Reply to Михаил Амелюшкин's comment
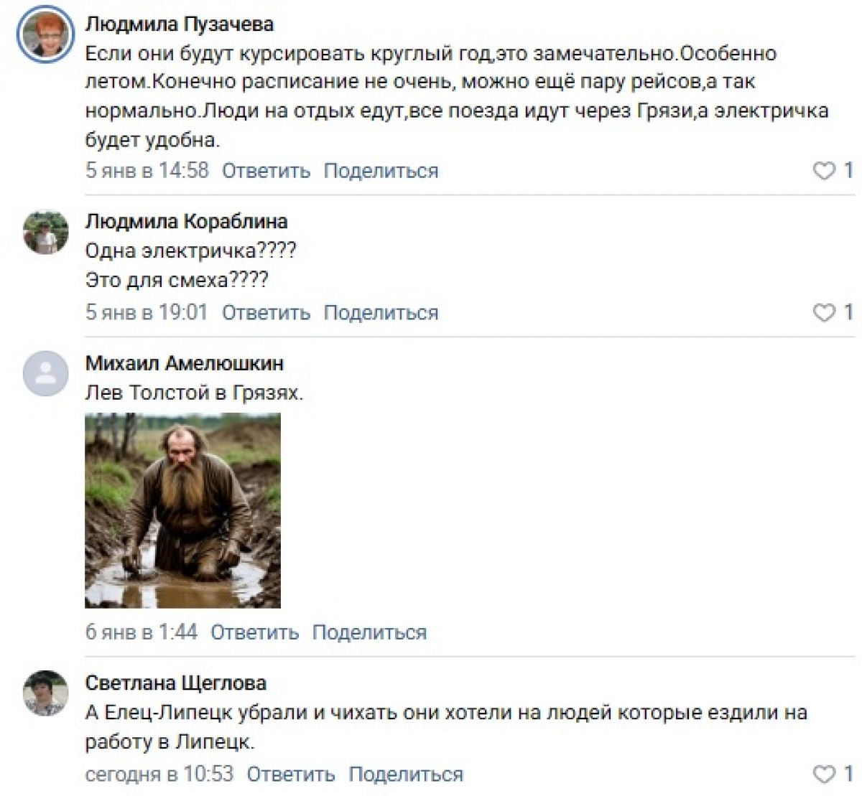Image resolution: width=862 pixels, height=796 pixels. pos(254,632)
